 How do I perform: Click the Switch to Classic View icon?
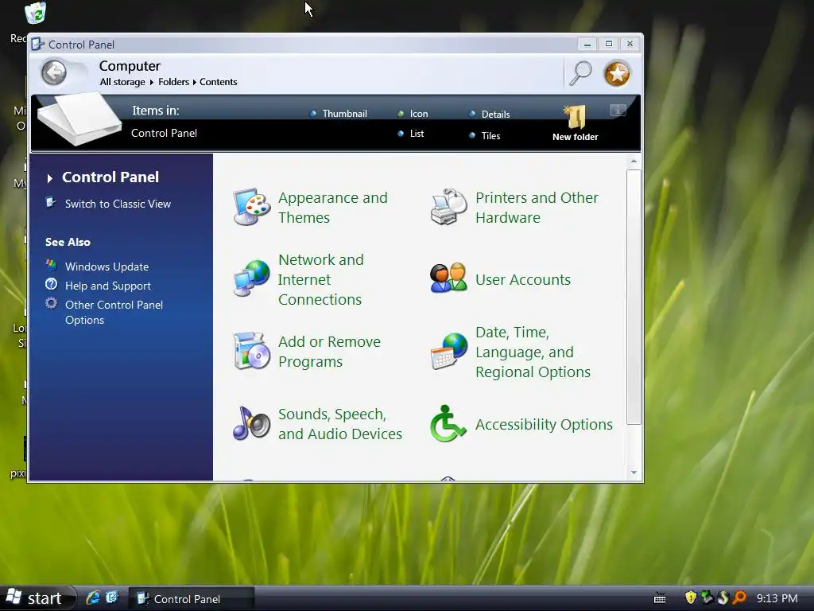(x=50, y=202)
